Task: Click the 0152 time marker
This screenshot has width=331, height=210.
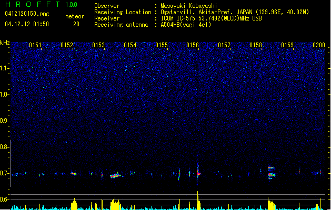Action: pos(67,45)
